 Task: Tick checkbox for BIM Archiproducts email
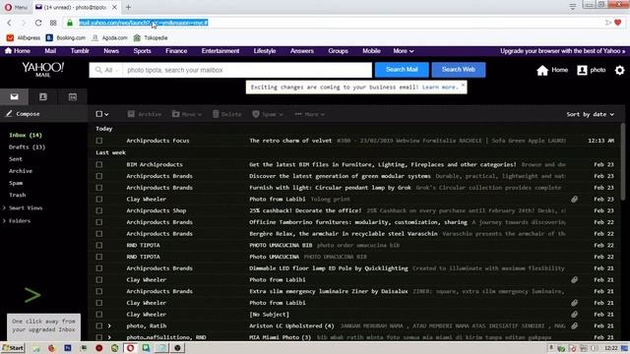coord(99,164)
